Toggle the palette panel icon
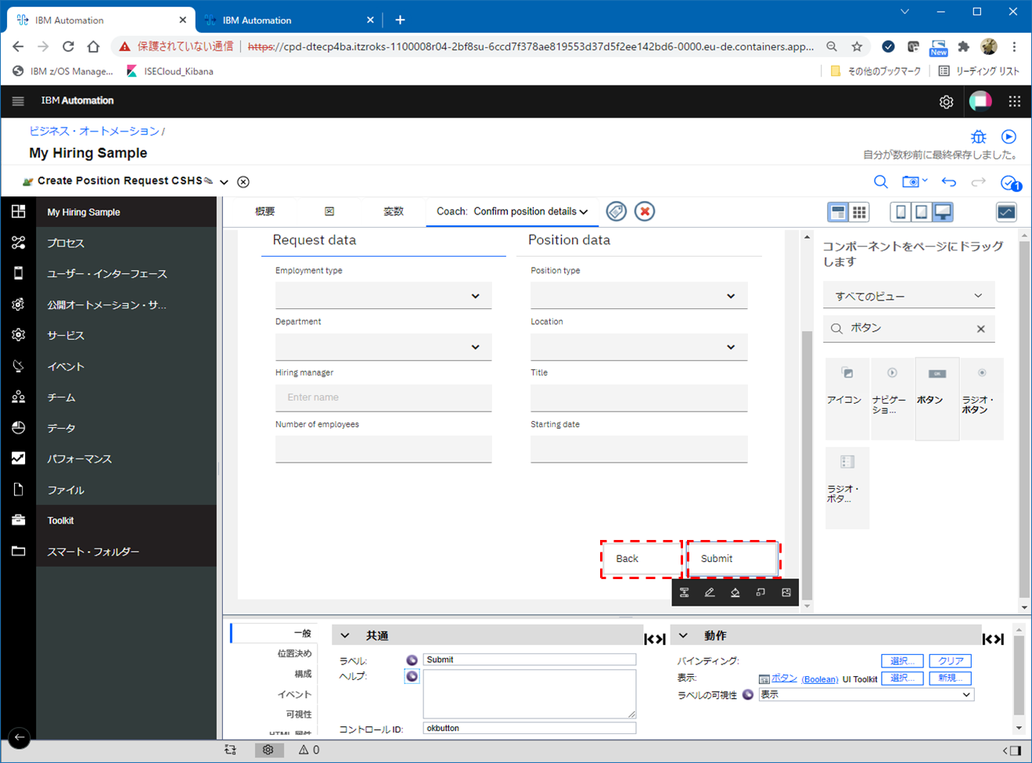 [1006, 212]
